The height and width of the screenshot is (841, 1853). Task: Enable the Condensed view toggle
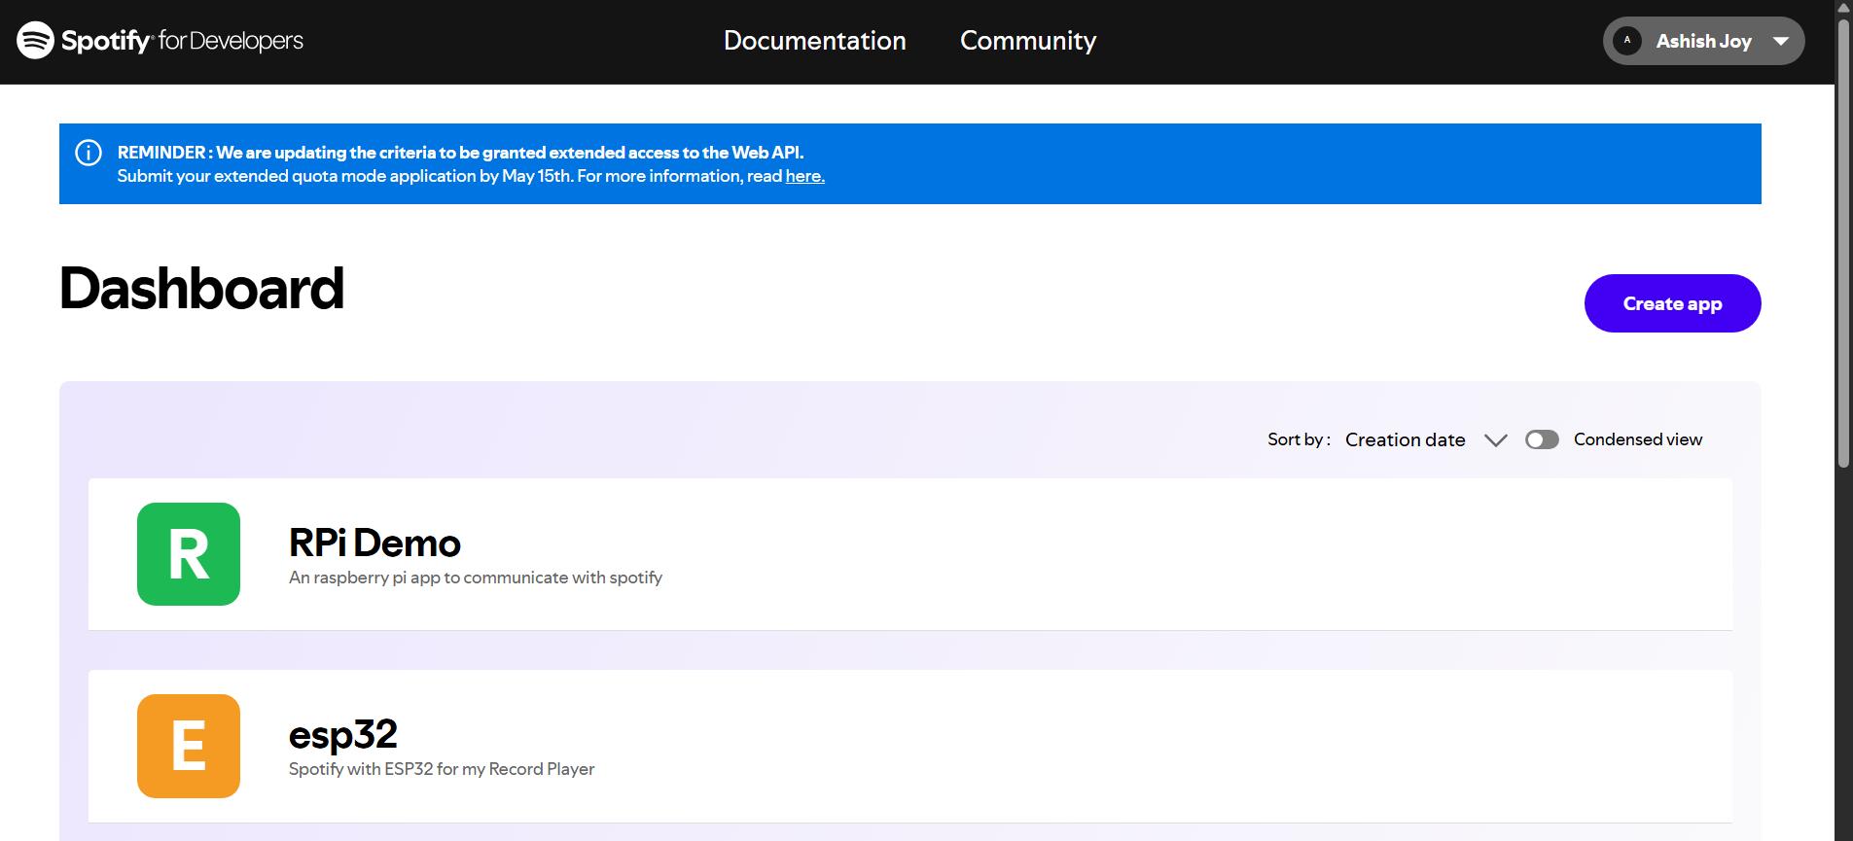(x=1542, y=439)
